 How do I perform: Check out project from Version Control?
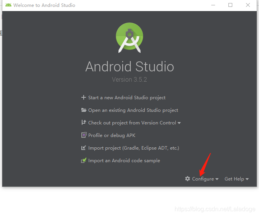[132, 123]
